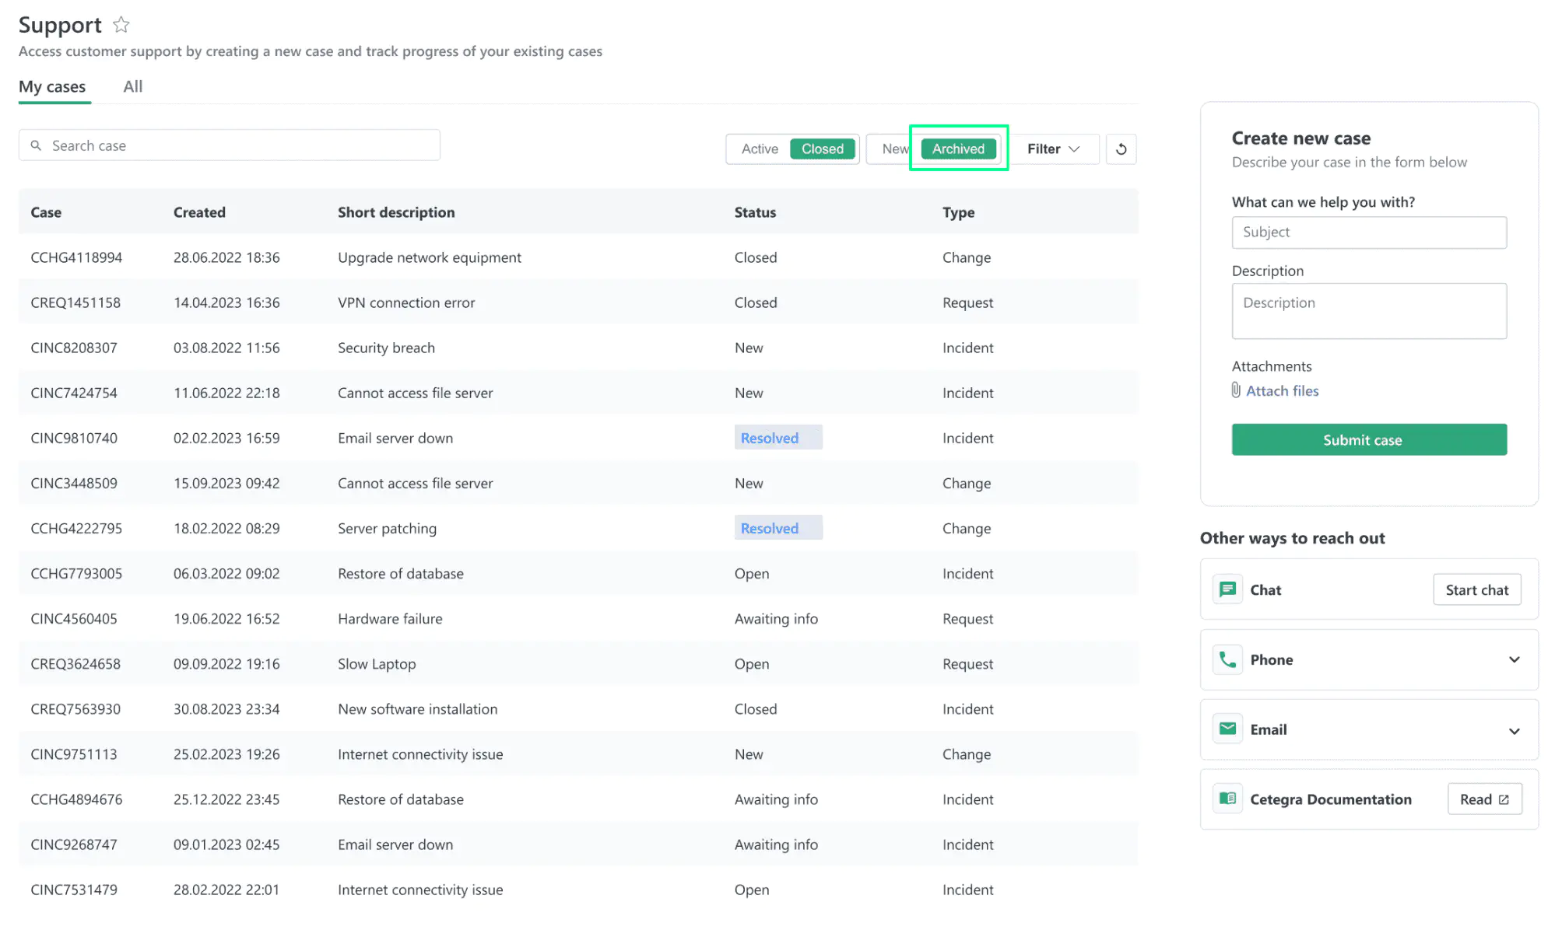Click into the Subject input field
Viewport: 1555px width, 944px height.
pyautogui.click(x=1368, y=232)
